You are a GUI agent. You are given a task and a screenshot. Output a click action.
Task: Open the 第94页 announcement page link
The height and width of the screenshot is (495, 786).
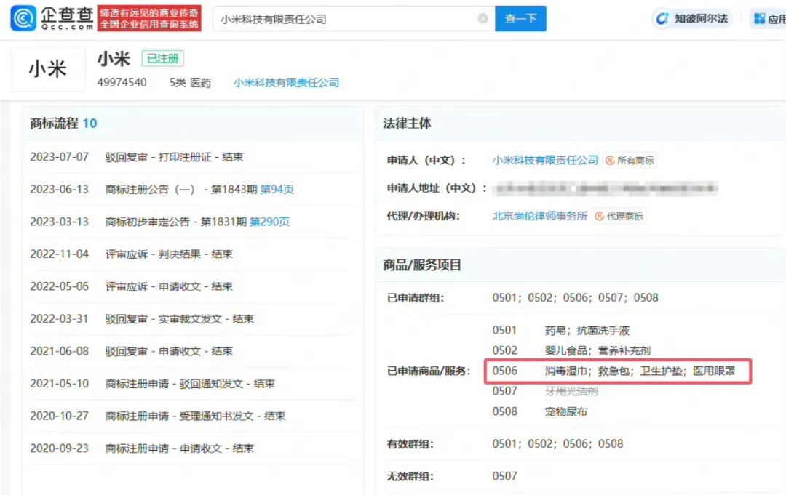(x=277, y=189)
